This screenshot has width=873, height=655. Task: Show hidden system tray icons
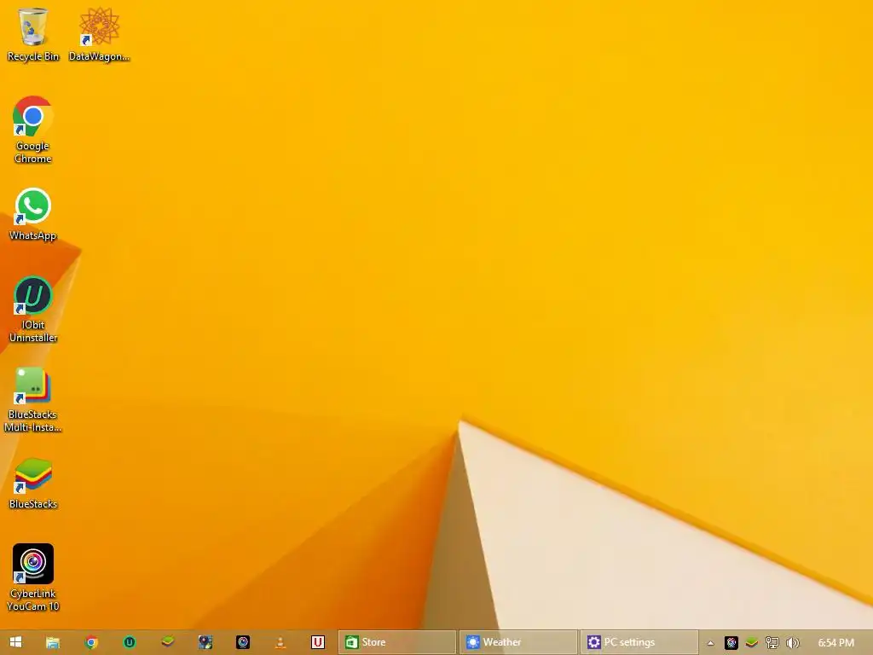click(710, 643)
